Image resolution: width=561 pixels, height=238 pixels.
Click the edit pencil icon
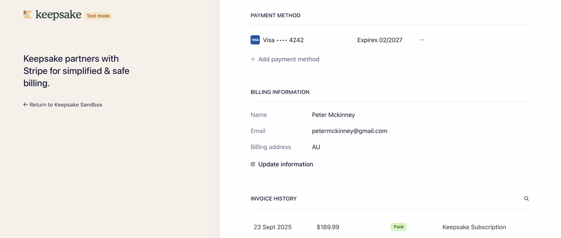[253, 164]
